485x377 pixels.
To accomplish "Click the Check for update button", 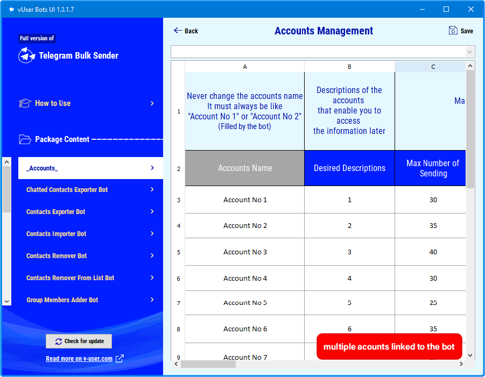I will point(79,341).
